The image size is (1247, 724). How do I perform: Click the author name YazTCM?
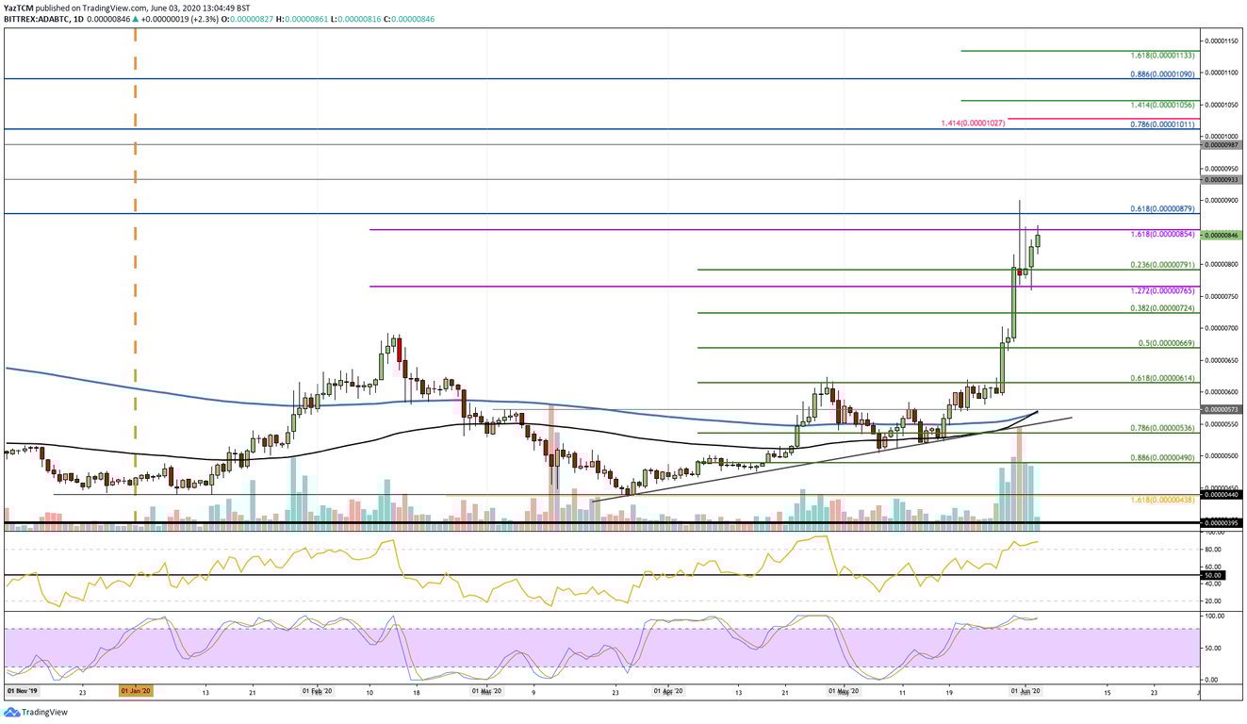17,7
